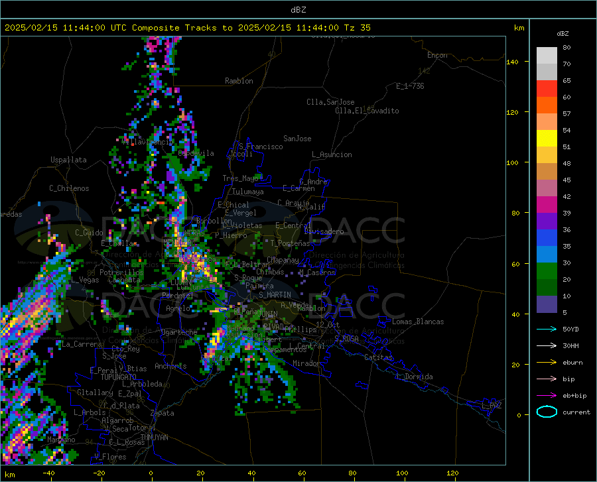Click the SanJose map label
The height and width of the screenshot is (482, 597).
pyautogui.click(x=297, y=139)
